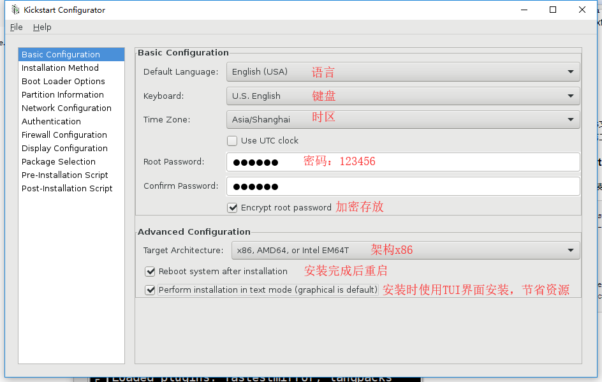
Task: Focus the Confirm Password field
Action: pos(403,186)
